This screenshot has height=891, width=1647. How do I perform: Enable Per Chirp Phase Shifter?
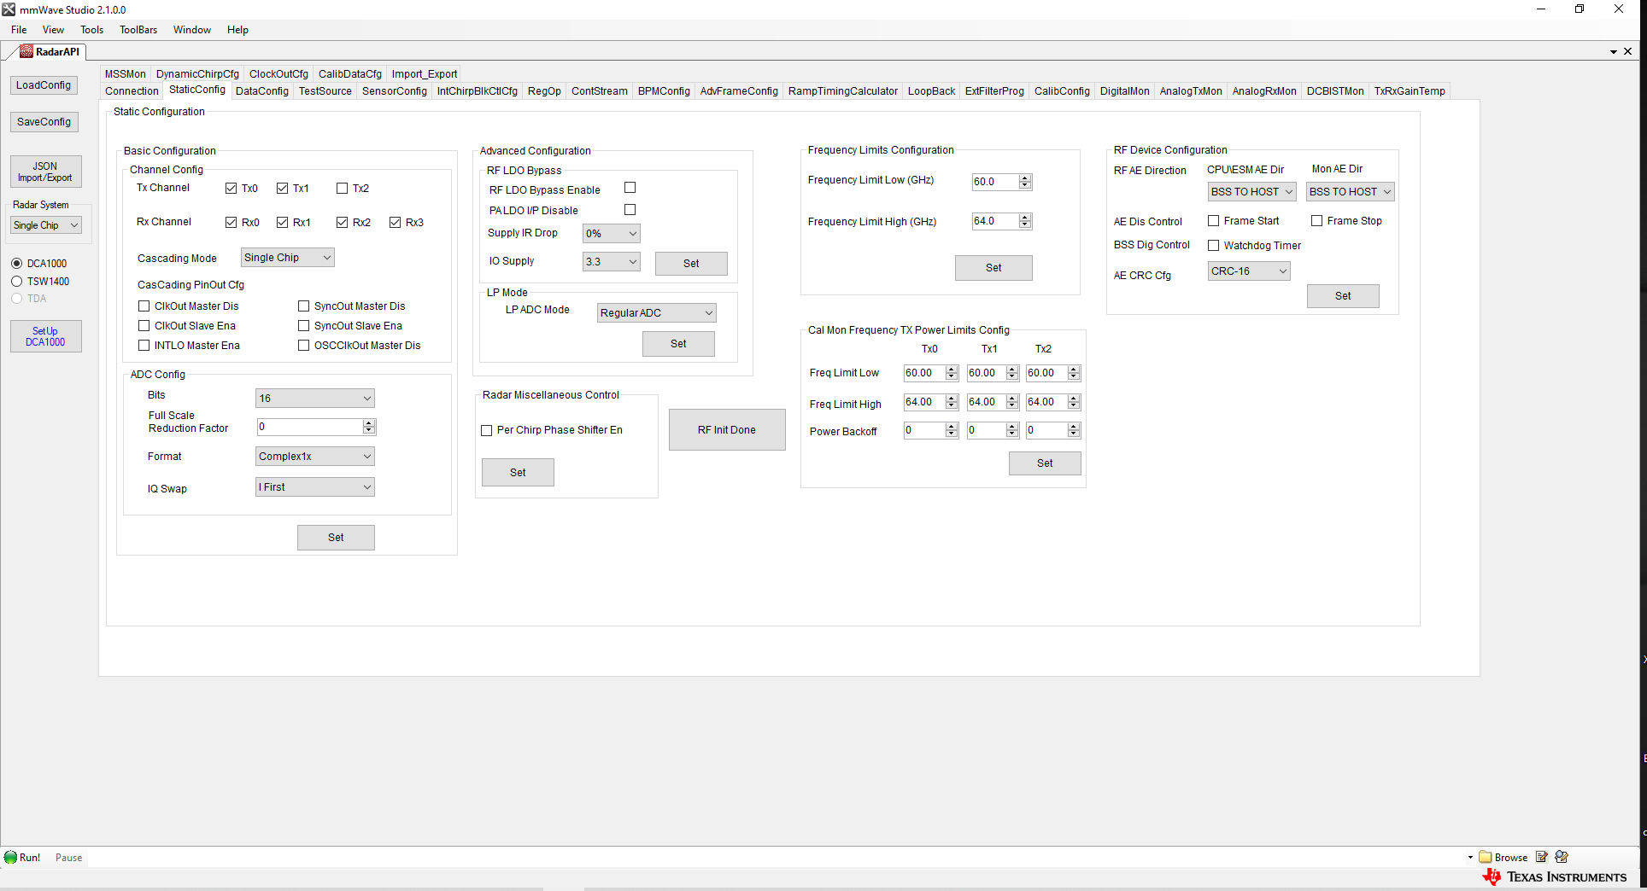point(486,431)
